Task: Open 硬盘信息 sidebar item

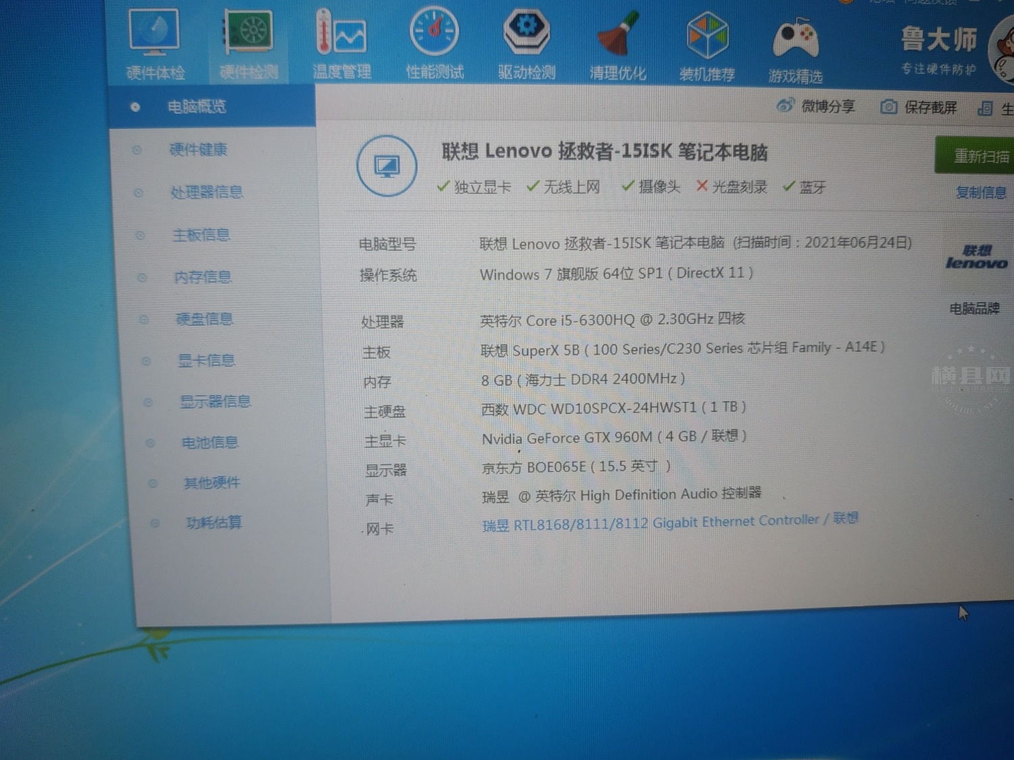Action: pos(204,318)
